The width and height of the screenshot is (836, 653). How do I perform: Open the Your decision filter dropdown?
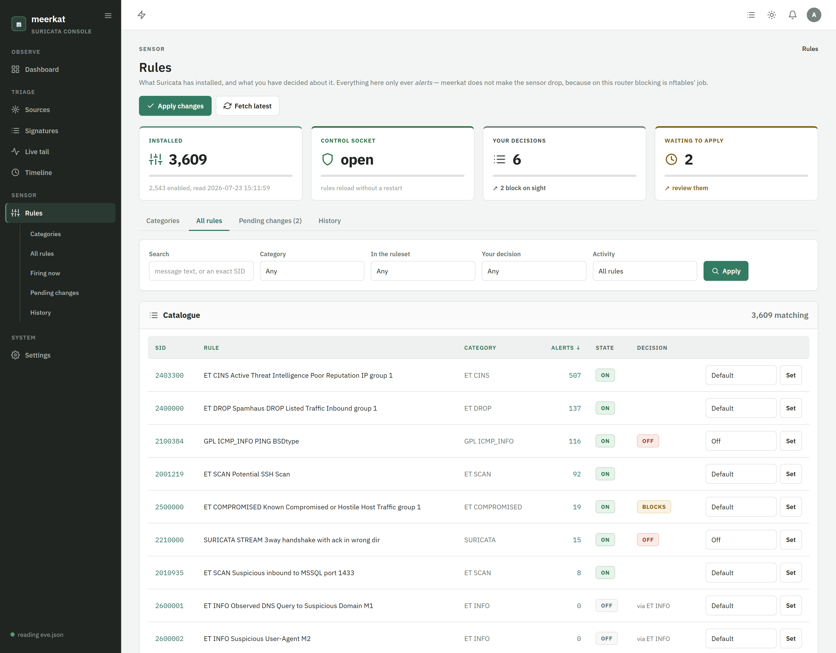(534, 271)
